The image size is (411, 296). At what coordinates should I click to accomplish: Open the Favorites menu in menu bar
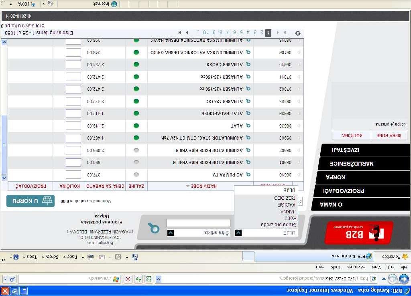(356, 267)
